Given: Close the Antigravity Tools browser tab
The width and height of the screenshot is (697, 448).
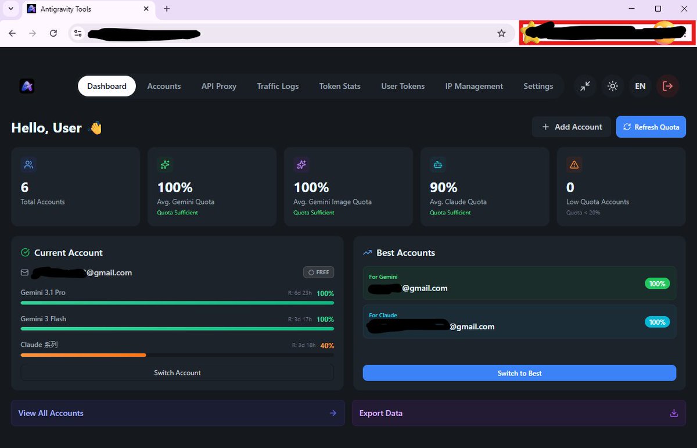Looking at the screenshot, I should click(x=146, y=9).
